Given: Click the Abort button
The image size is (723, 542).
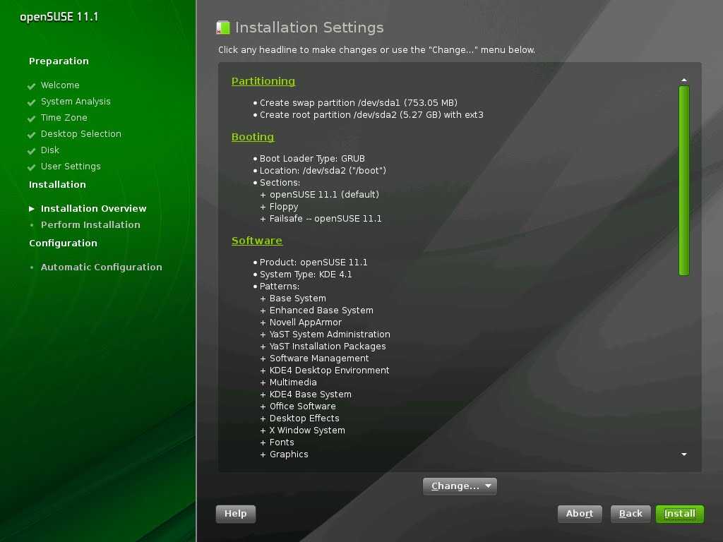Looking at the screenshot, I should click(580, 514).
